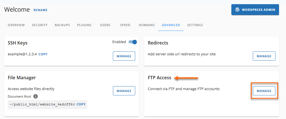286x119 pixels.
Task: Open the Settings tab
Action: [195, 25]
